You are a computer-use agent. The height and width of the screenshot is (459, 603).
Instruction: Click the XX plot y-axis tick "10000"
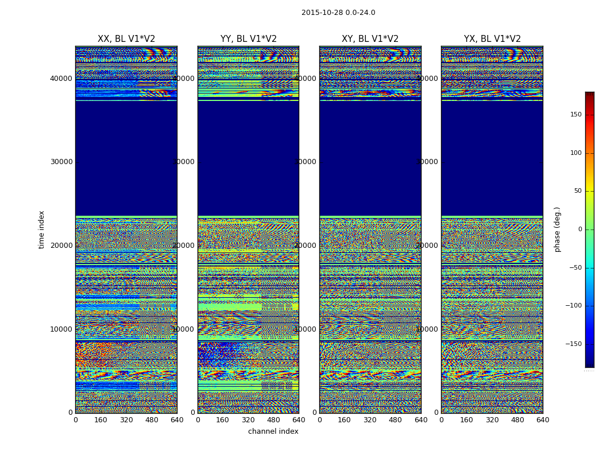61,329
